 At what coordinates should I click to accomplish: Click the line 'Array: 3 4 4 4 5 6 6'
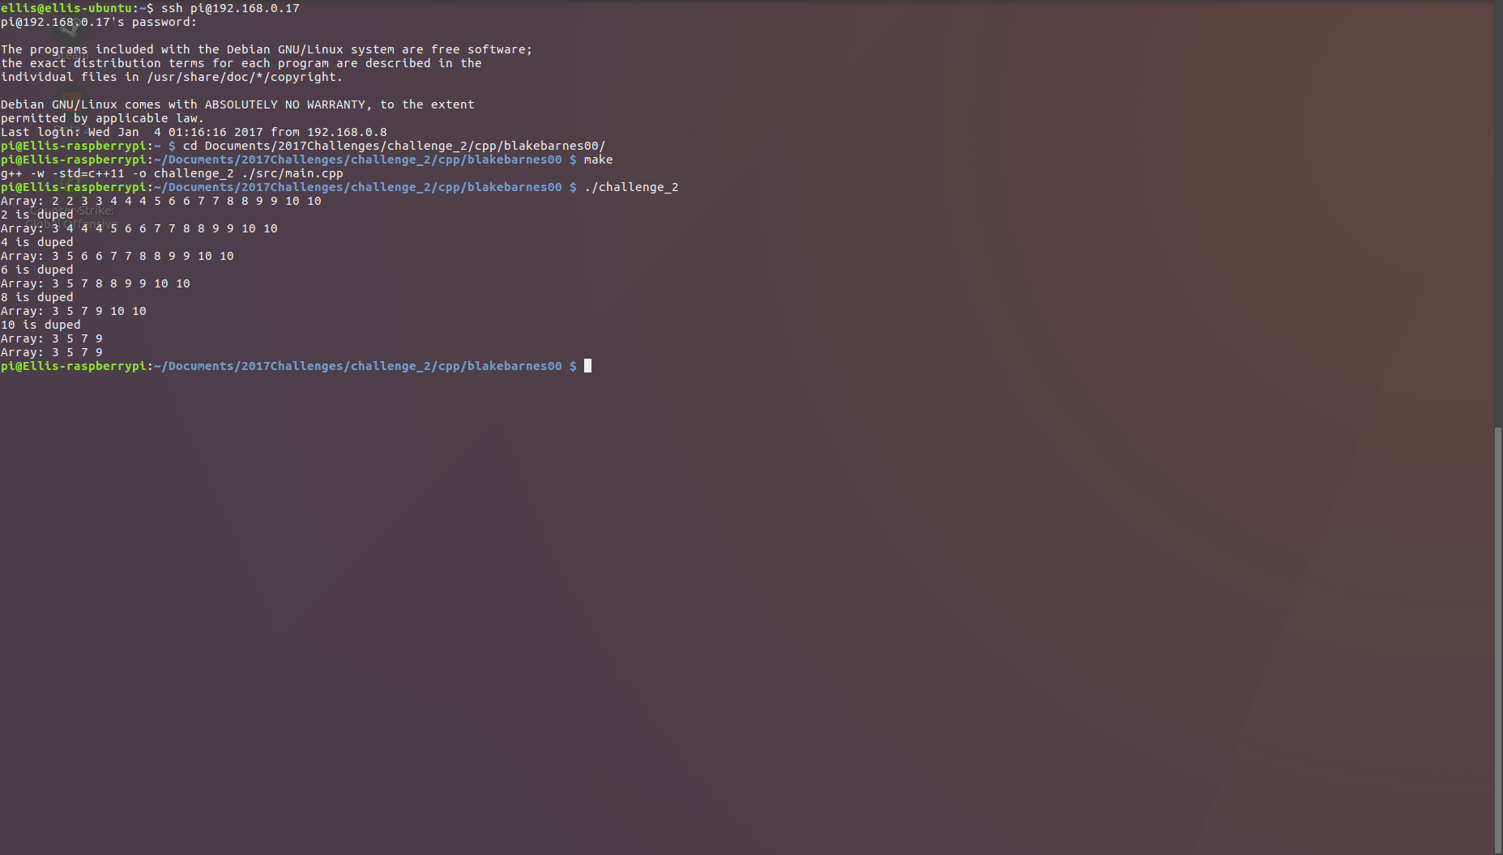[x=139, y=228]
